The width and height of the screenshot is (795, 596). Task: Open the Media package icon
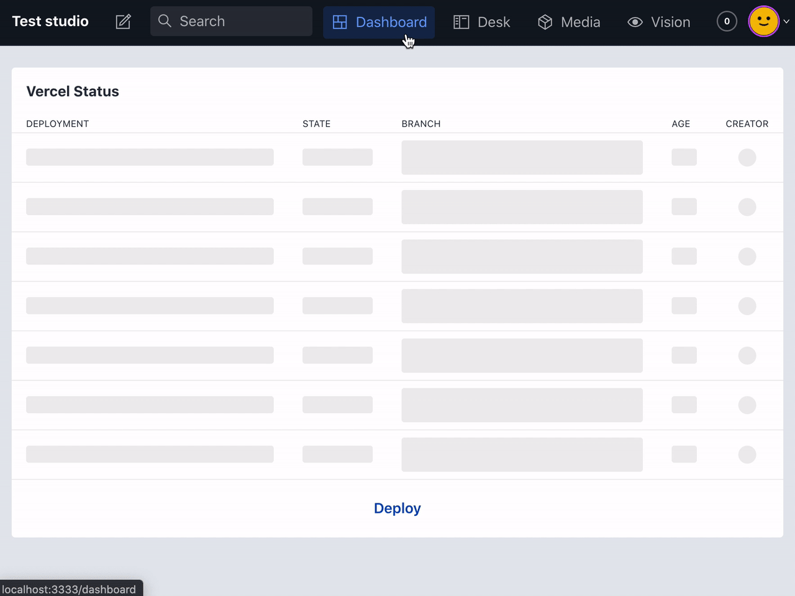[544, 22]
